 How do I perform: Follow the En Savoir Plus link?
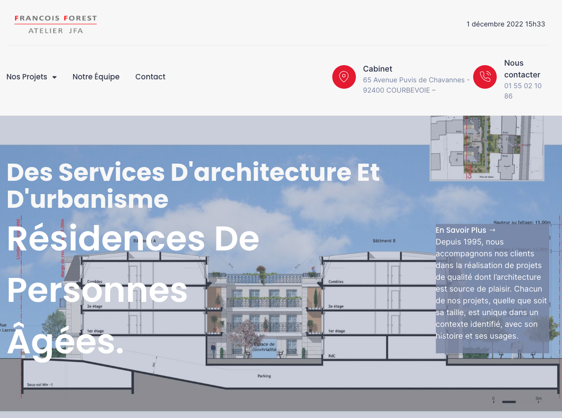click(x=465, y=230)
